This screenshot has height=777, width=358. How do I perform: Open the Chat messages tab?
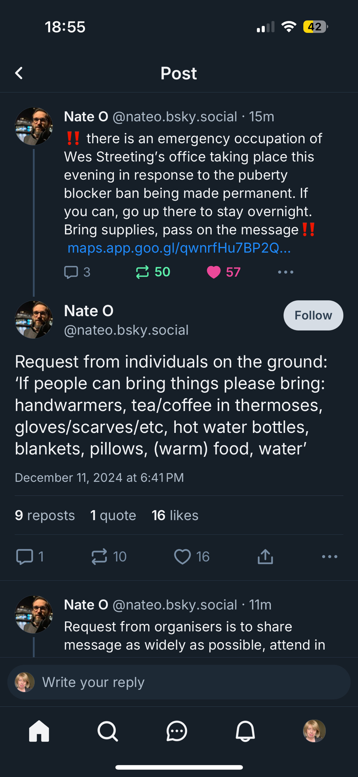[x=177, y=731]
